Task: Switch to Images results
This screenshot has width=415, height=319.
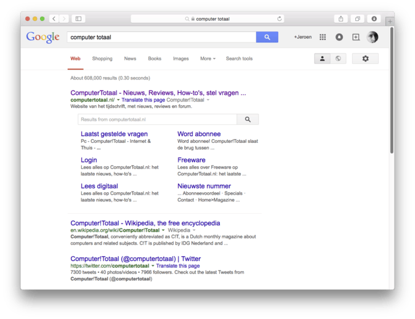Action: [x=181, y=59]
